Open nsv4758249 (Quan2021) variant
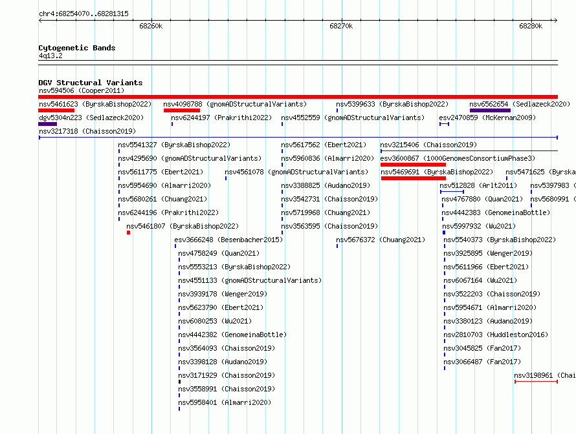 point(219,253)
